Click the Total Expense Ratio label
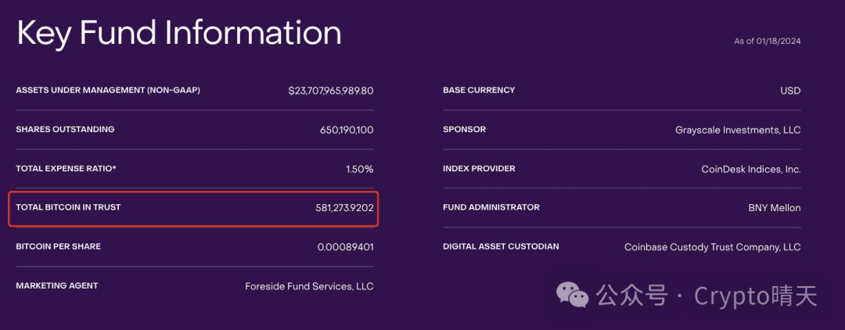The image size is (845, 330). pos(66,168)
